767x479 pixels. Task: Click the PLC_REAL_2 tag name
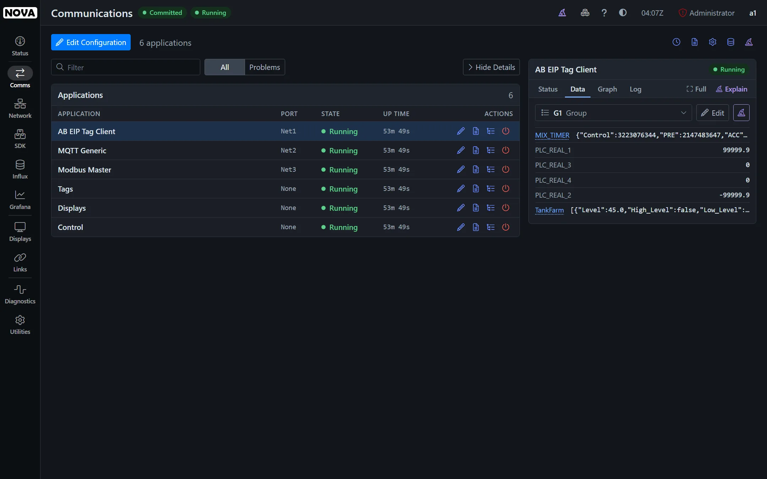pyautogui.click(x=553, y=195)
